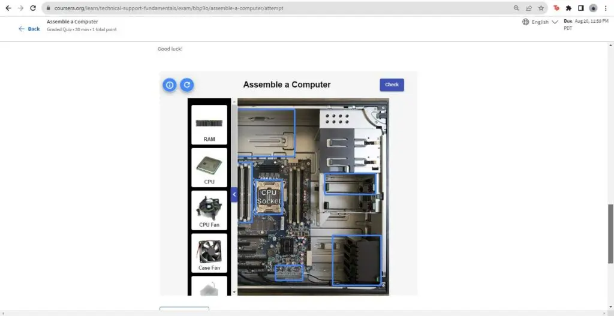Click the component list scroll up arrow
Viewport: 614px width, 316px height.
[x=234, y=102]
